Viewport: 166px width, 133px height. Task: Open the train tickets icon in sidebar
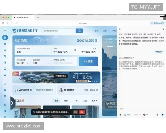[5, 50]
